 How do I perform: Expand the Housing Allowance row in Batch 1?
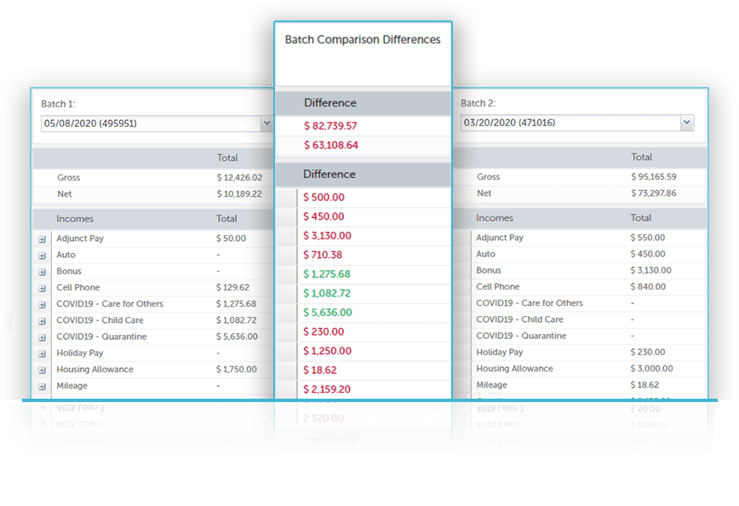coord(43,371)
